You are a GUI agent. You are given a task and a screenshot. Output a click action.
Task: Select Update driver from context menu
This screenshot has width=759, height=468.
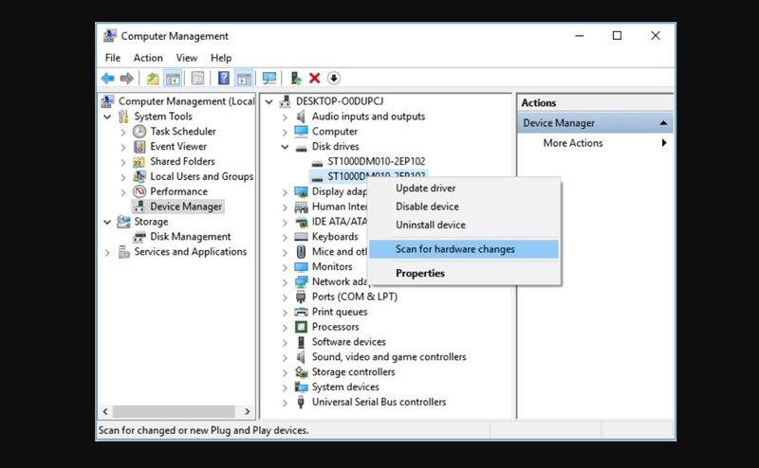[x=426, y=189]
